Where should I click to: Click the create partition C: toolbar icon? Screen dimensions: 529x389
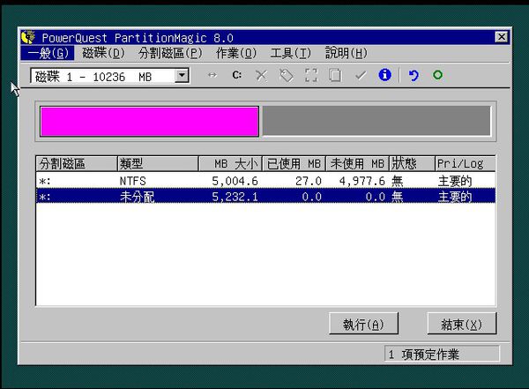pos(237,75)
